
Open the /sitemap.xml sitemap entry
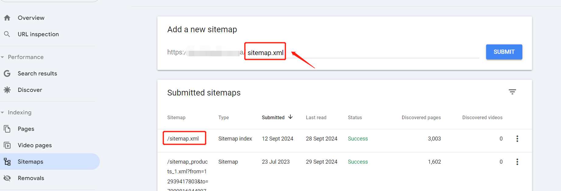pos(183,139)
